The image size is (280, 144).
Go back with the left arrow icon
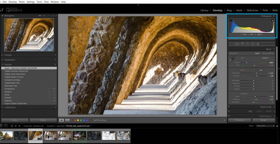click(16, 126)
